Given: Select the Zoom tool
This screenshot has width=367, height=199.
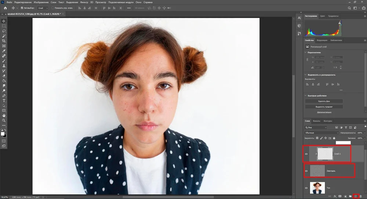Looking at the screenshot, I should pos(4,120).
